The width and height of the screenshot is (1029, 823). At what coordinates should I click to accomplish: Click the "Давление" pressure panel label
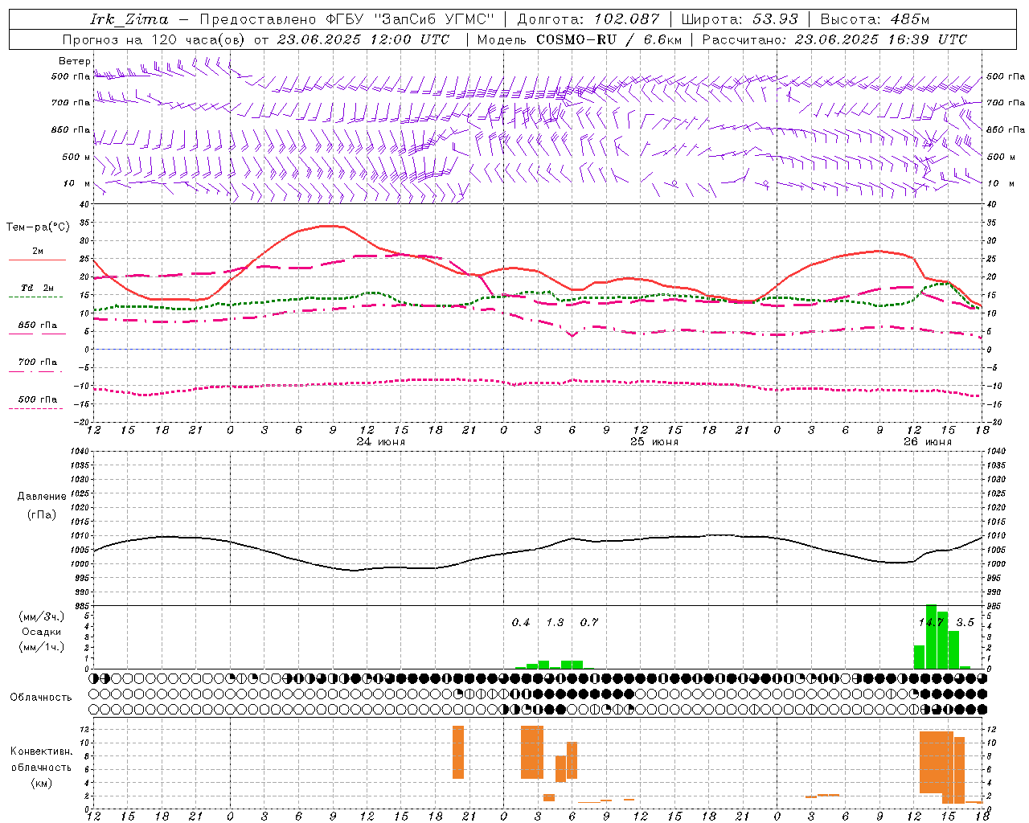click(x=42, y=497)
